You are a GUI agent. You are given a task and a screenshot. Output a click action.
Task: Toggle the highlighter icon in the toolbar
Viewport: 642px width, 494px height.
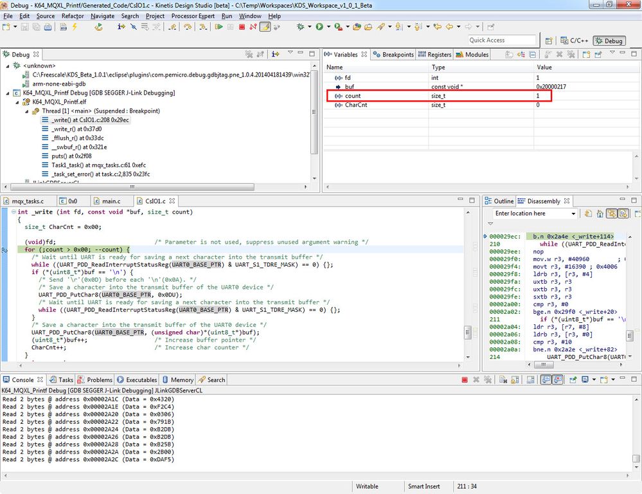pos(263,27)
